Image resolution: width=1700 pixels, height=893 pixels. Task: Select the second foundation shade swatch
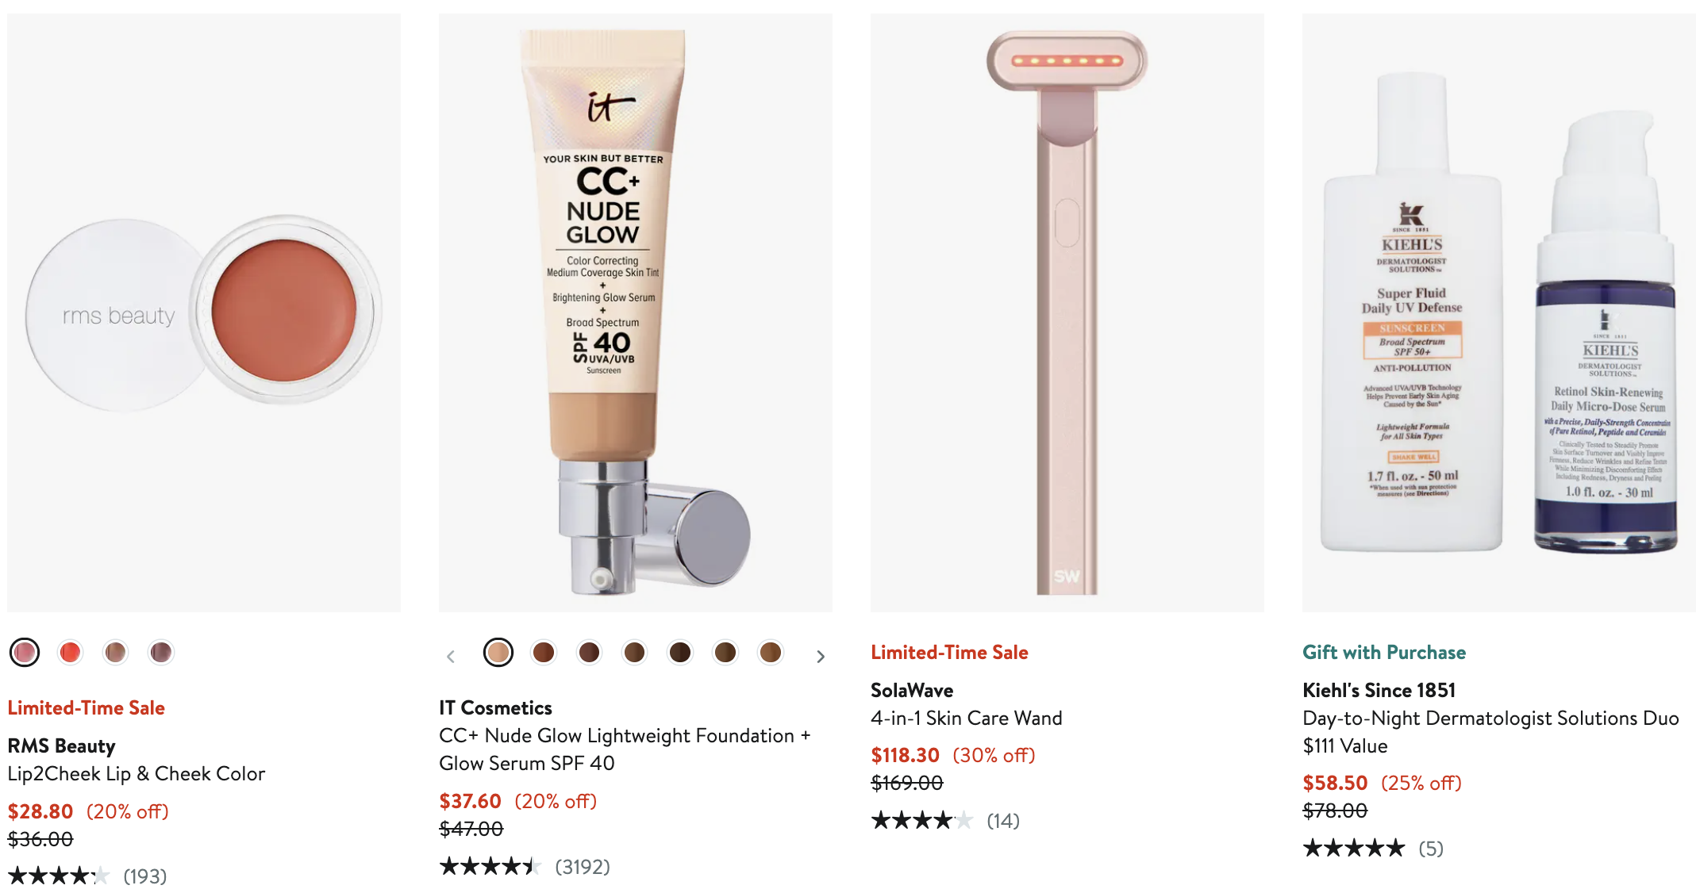(544, 653)
